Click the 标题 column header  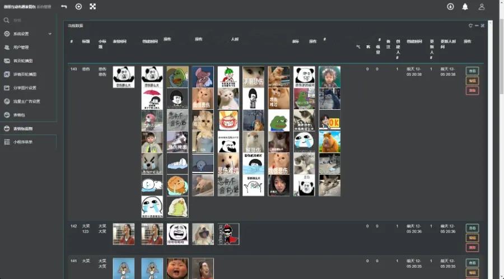[86, 41]
